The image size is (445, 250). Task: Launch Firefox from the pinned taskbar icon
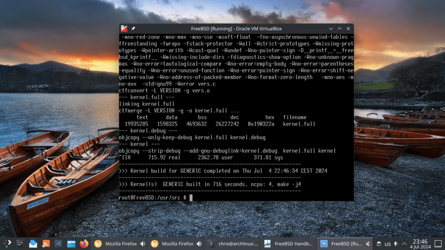(x=84, y=243)
